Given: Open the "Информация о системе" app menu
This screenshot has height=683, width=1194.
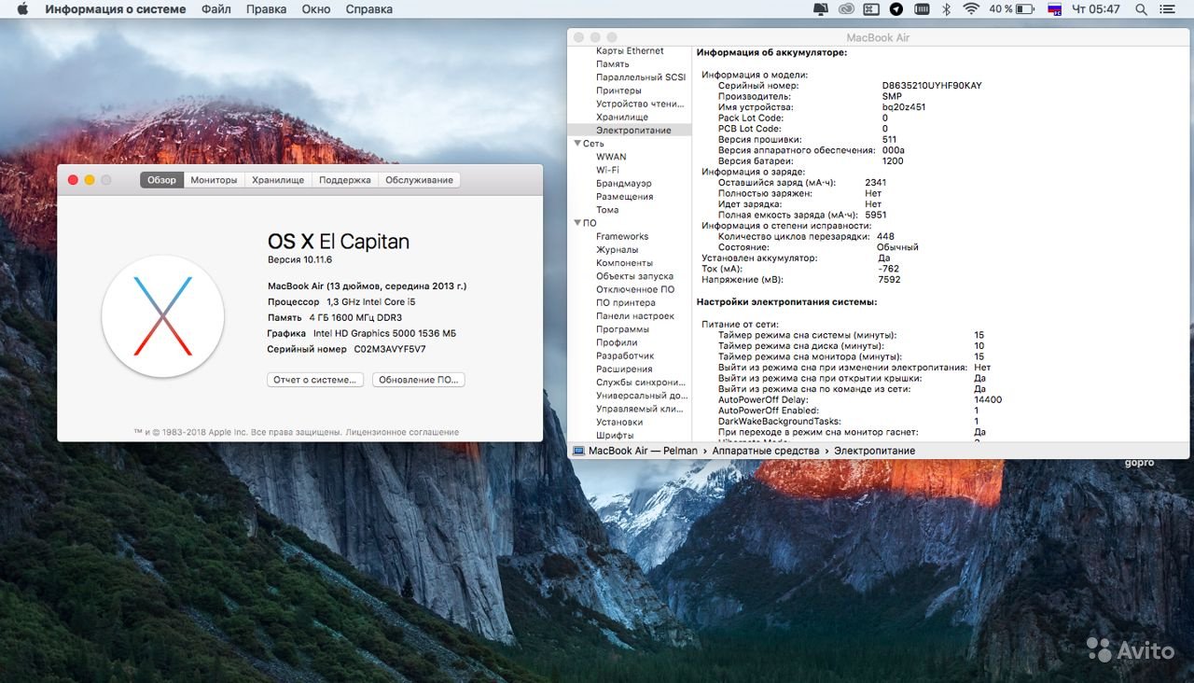Looking at the screenshot, I should 116,9.
